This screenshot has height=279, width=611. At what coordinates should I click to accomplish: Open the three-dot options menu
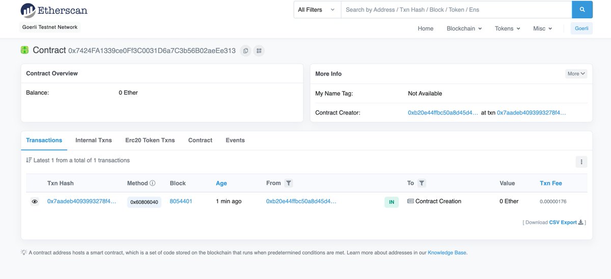coord(581,162)
